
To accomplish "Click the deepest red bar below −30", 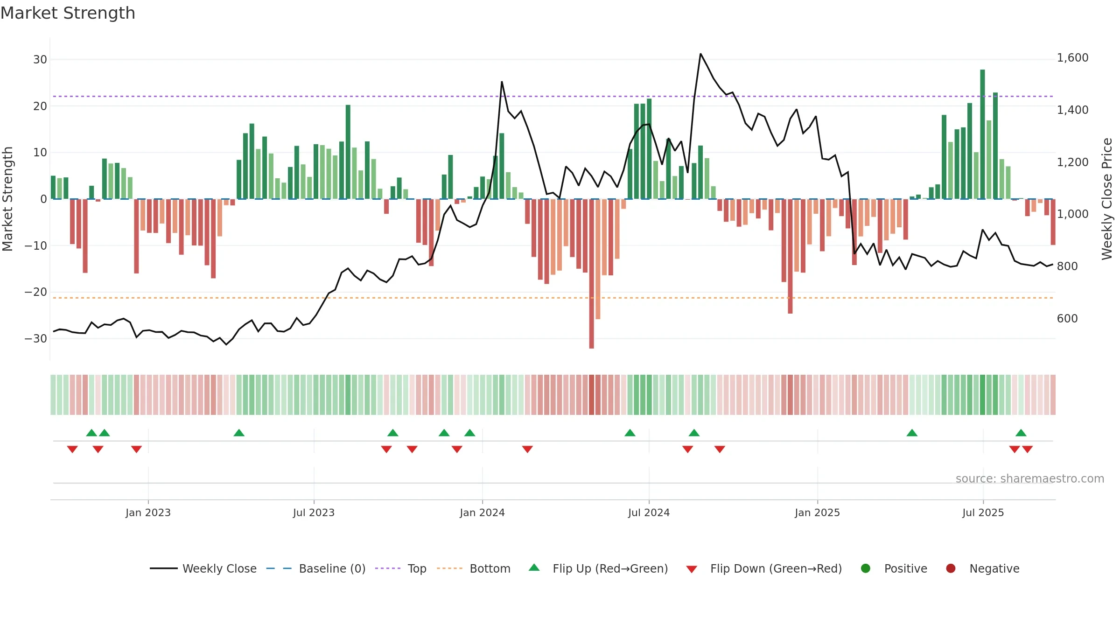I will [x=591, y=273].
